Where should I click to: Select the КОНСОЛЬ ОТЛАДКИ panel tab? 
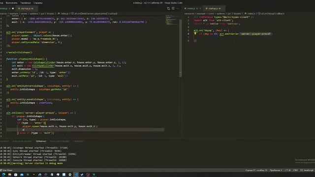[60, 141]
